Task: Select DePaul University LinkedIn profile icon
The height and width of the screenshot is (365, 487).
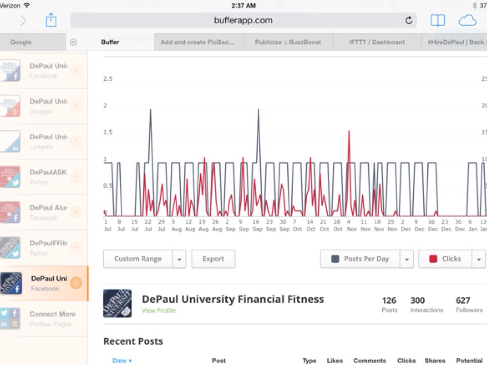Action: (x=10, y=142)
